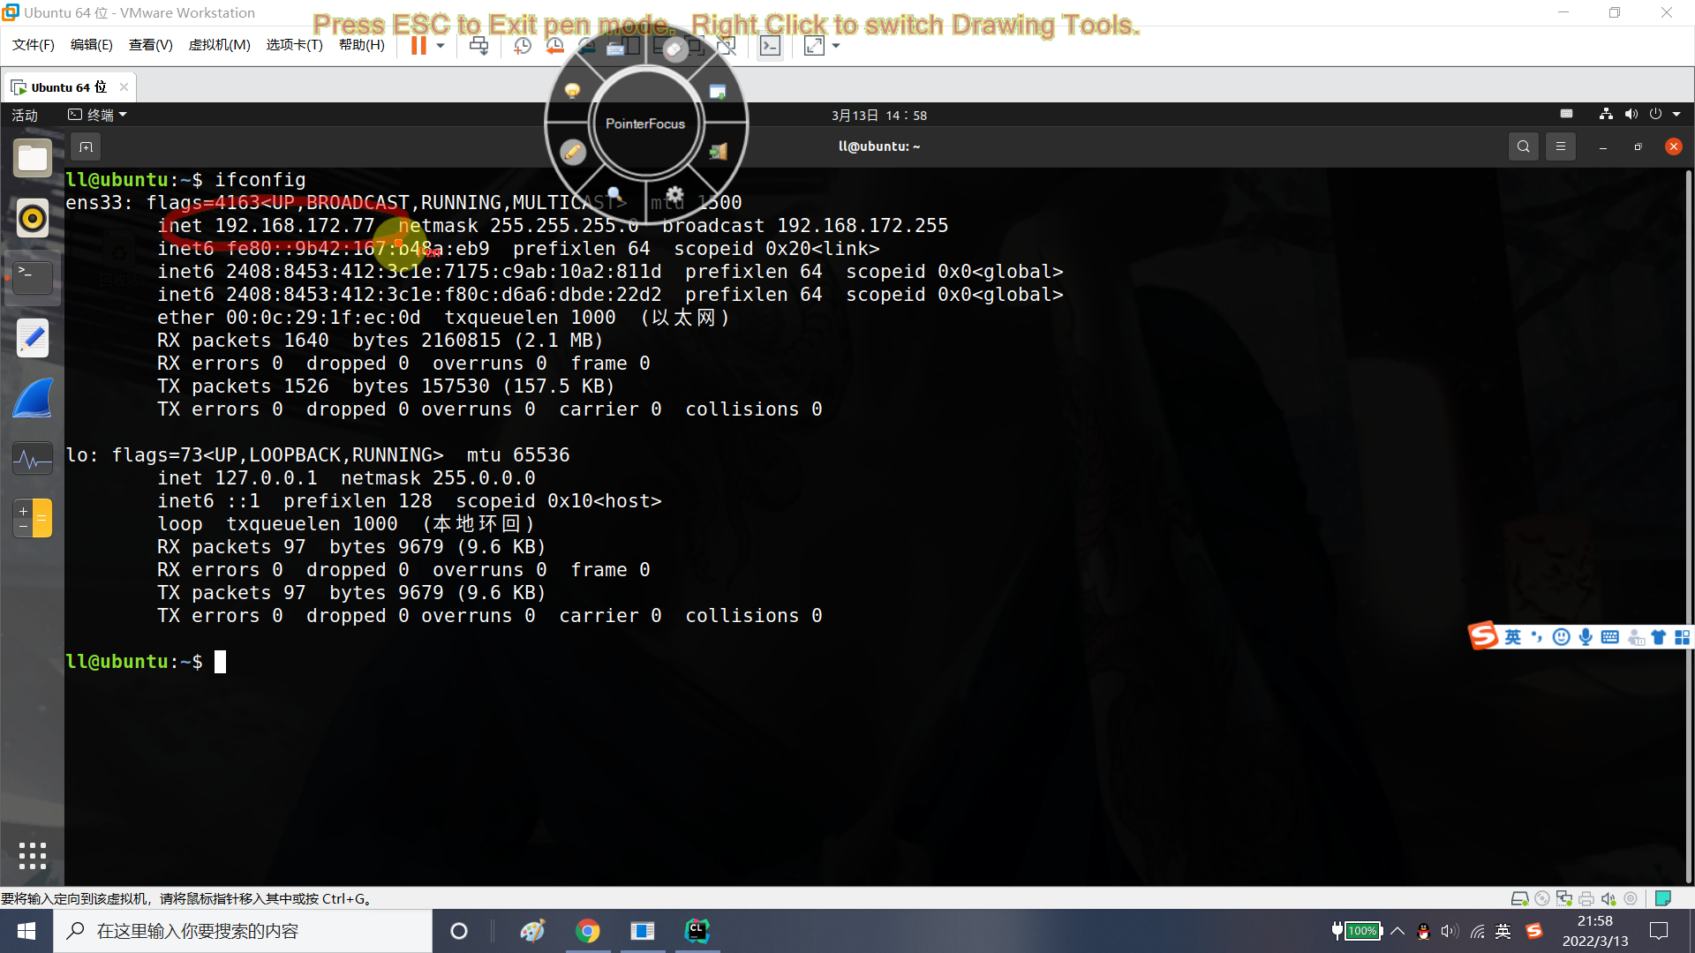Open the terminal window hamburger menu

1561,146
